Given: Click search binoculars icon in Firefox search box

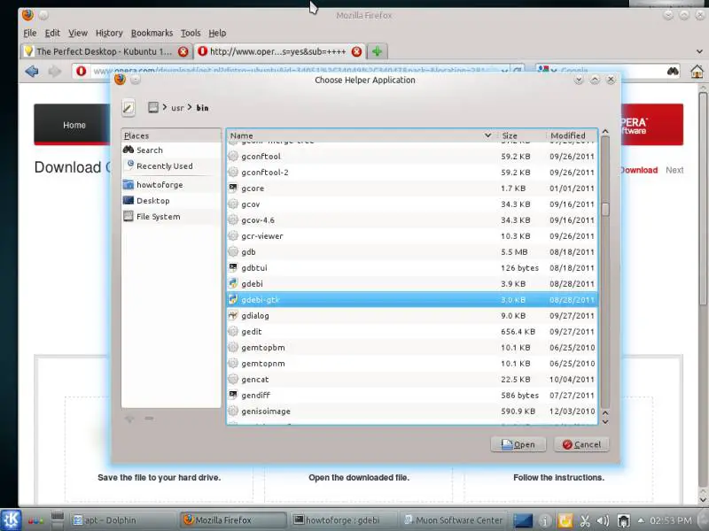Looking at the screenshot, I should 673,71.
